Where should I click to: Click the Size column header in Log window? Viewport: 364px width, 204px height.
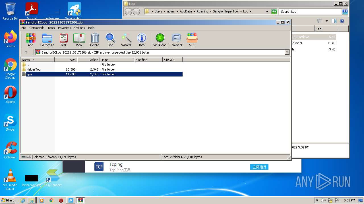coord(326,29)
